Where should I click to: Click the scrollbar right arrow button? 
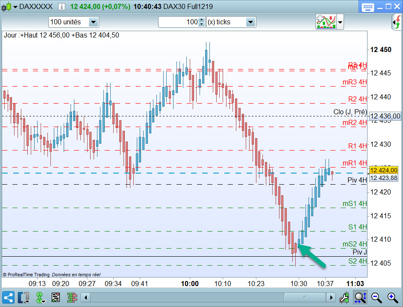[331, 298]
